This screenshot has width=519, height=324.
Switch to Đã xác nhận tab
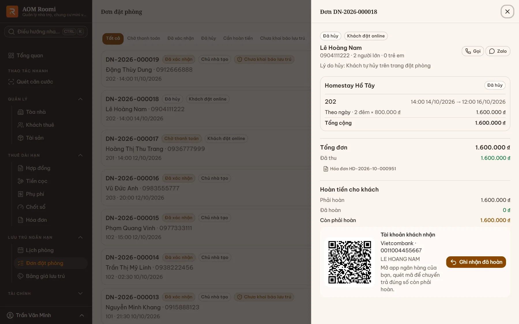181,39
